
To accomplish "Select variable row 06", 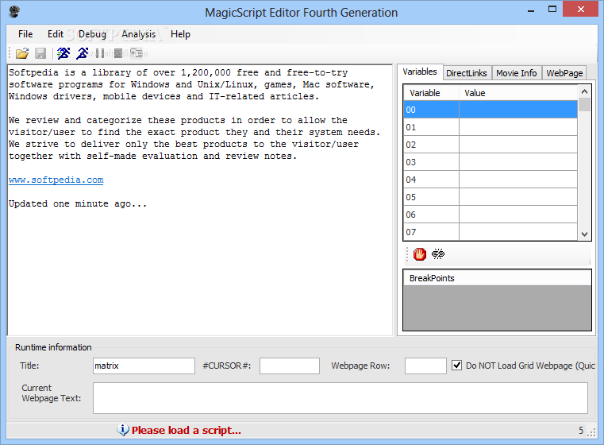I will point(491,215).
